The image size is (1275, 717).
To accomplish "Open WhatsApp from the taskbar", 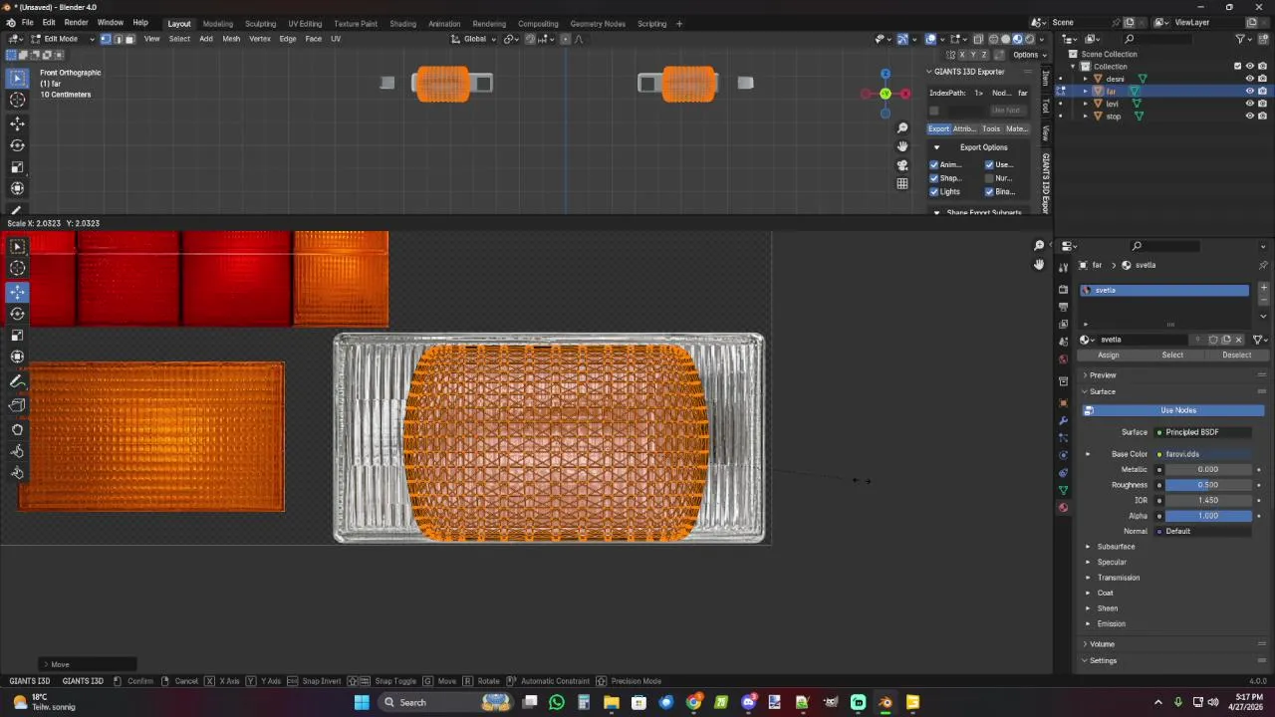I will [x=557, y=702].
